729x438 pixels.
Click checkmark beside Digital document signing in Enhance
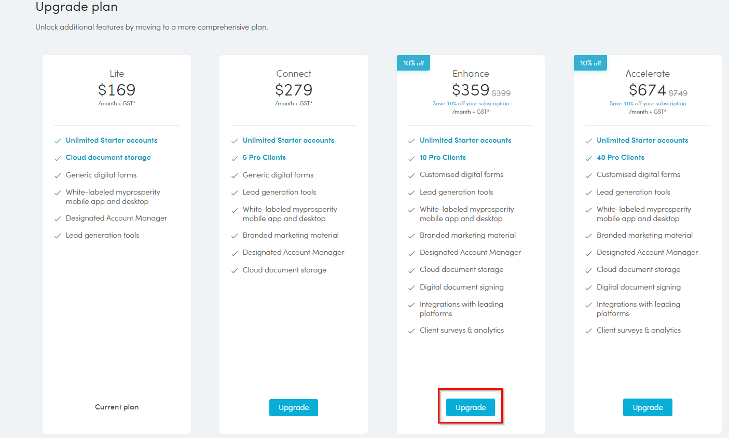click(x=411, y=288)
